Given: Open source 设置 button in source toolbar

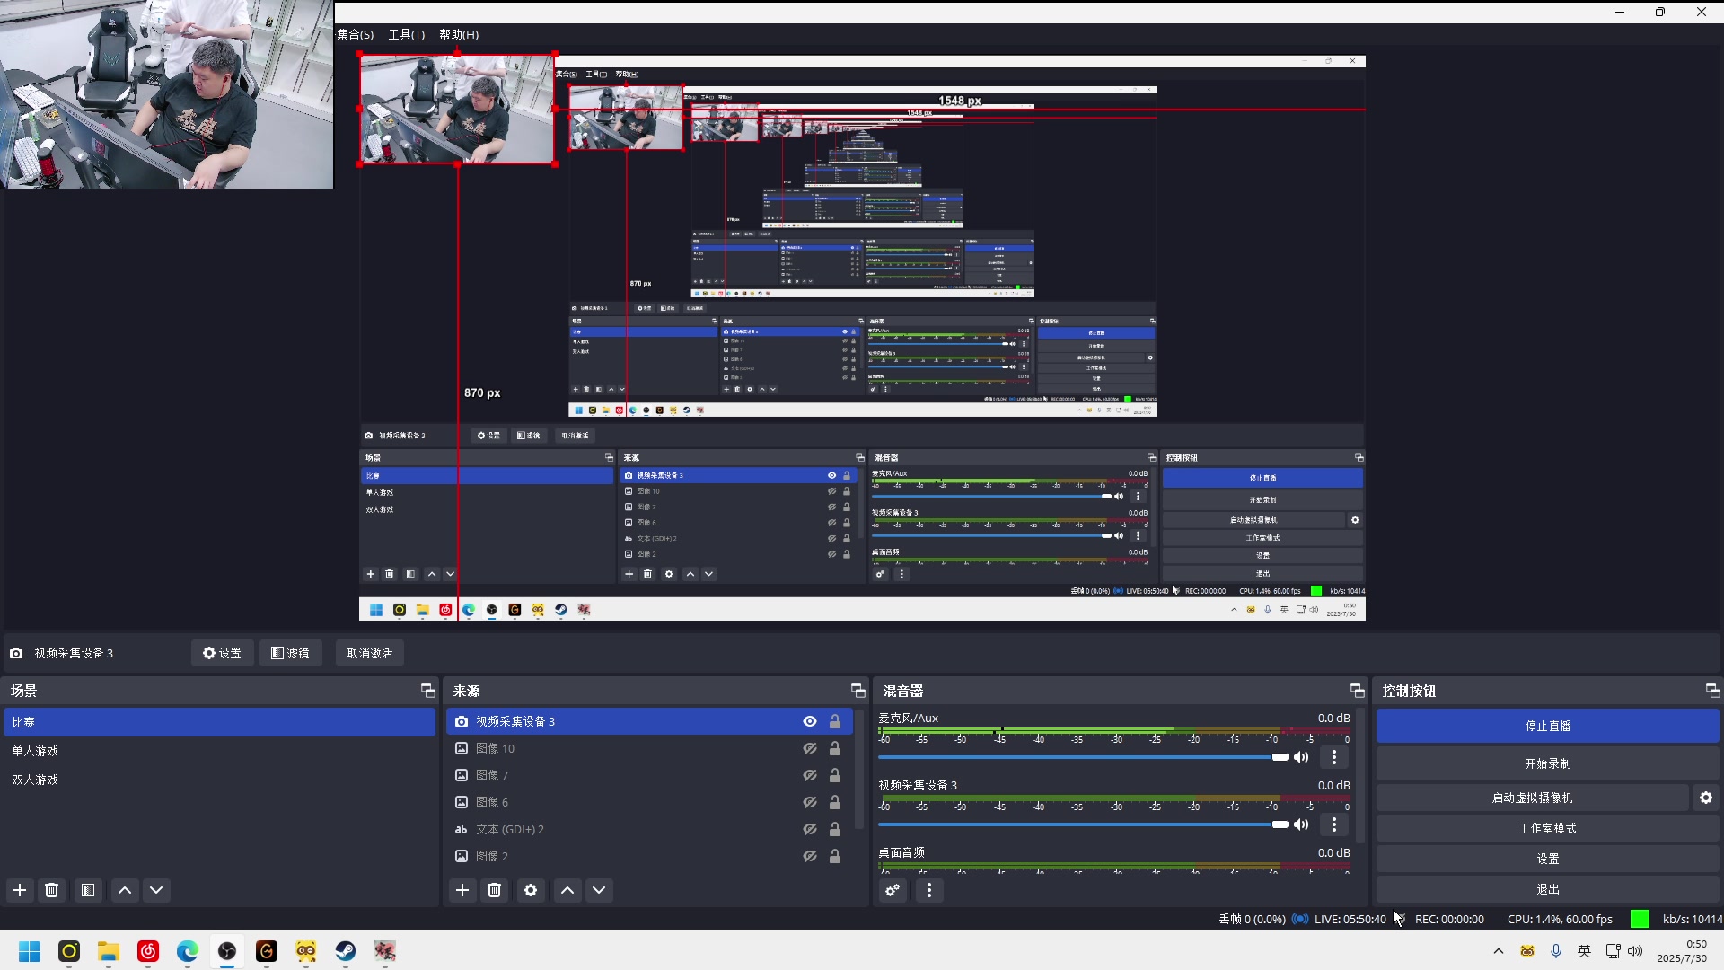Looking at the screenshot, I should (222, 653).
